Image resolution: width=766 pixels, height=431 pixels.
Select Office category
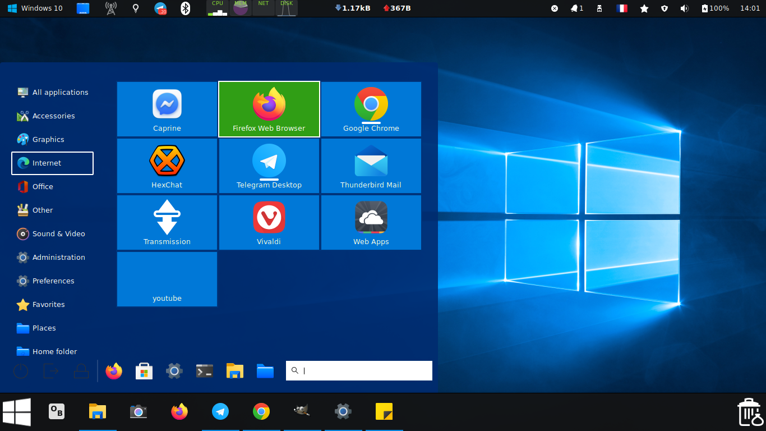[53, 187]
